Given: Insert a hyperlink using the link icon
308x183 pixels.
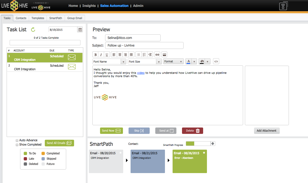Looking at the screenshot, I should (157, 54).
